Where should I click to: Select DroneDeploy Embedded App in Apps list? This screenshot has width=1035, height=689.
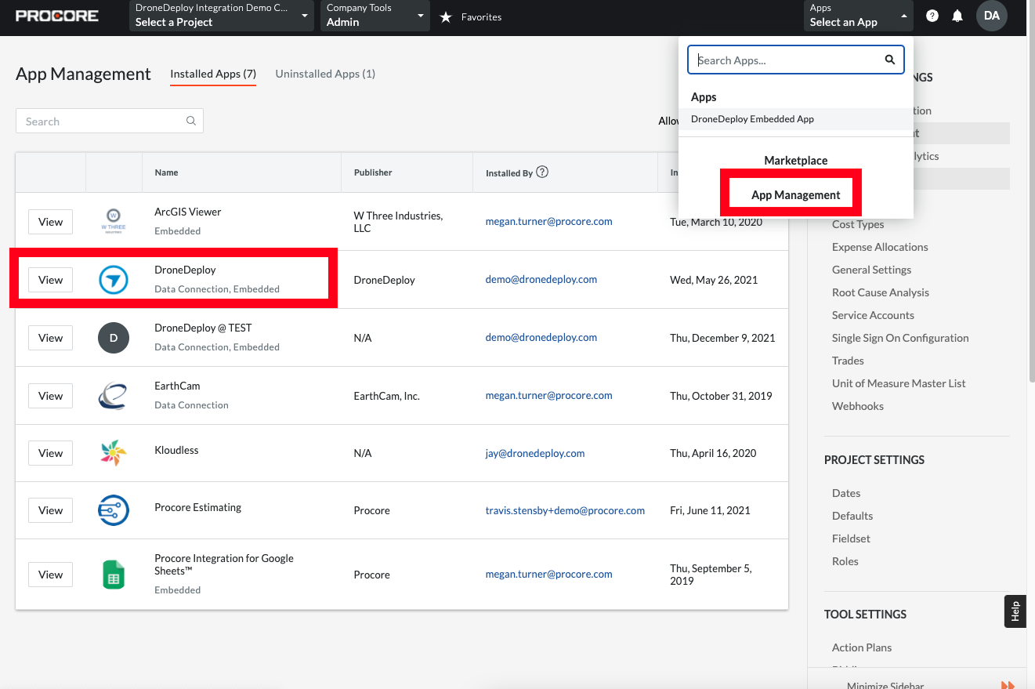[x=796, y=119]
